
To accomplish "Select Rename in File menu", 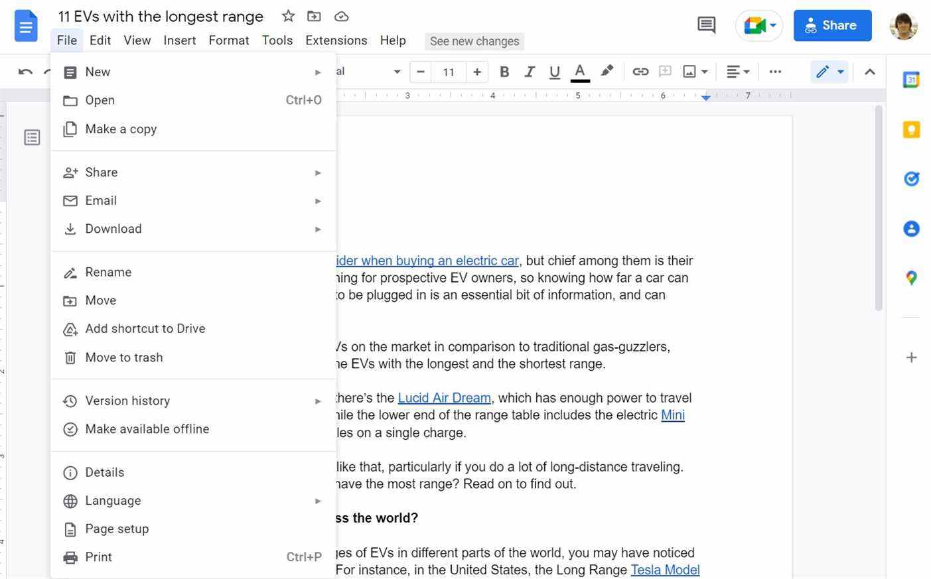I will pos(193,272).
